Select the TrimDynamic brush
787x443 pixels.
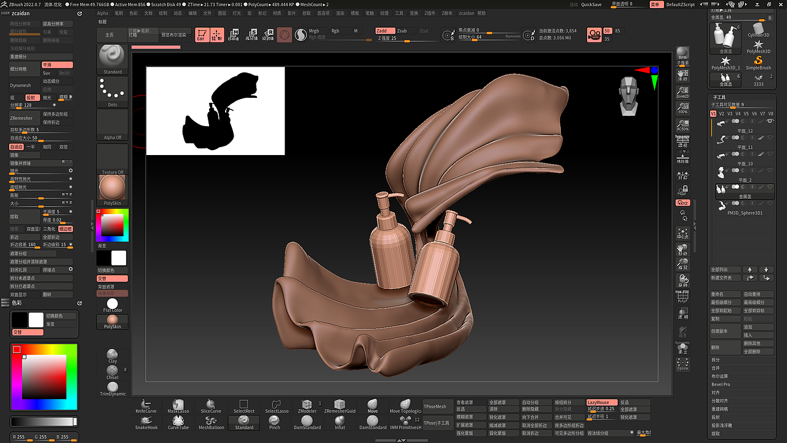[x=113, y=389]
